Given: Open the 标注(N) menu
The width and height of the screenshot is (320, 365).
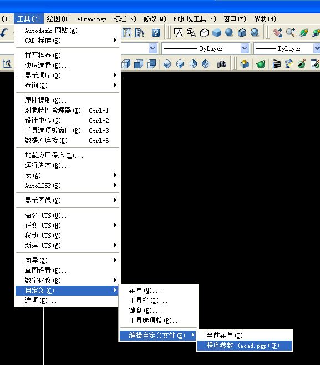Looking at the screenshot, I should point(125,19).
